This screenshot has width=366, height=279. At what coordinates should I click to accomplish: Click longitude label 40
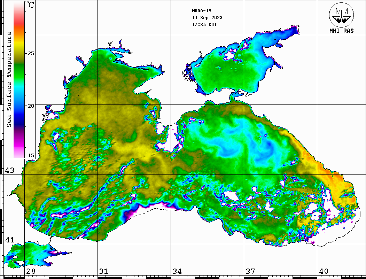[324, 271]
